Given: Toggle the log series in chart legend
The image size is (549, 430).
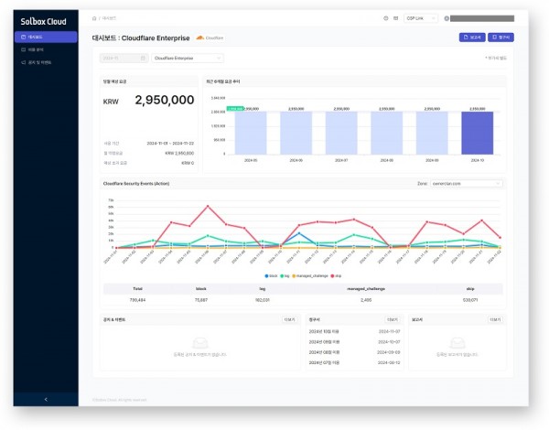Looking at the screenshot, I should 285,276.
